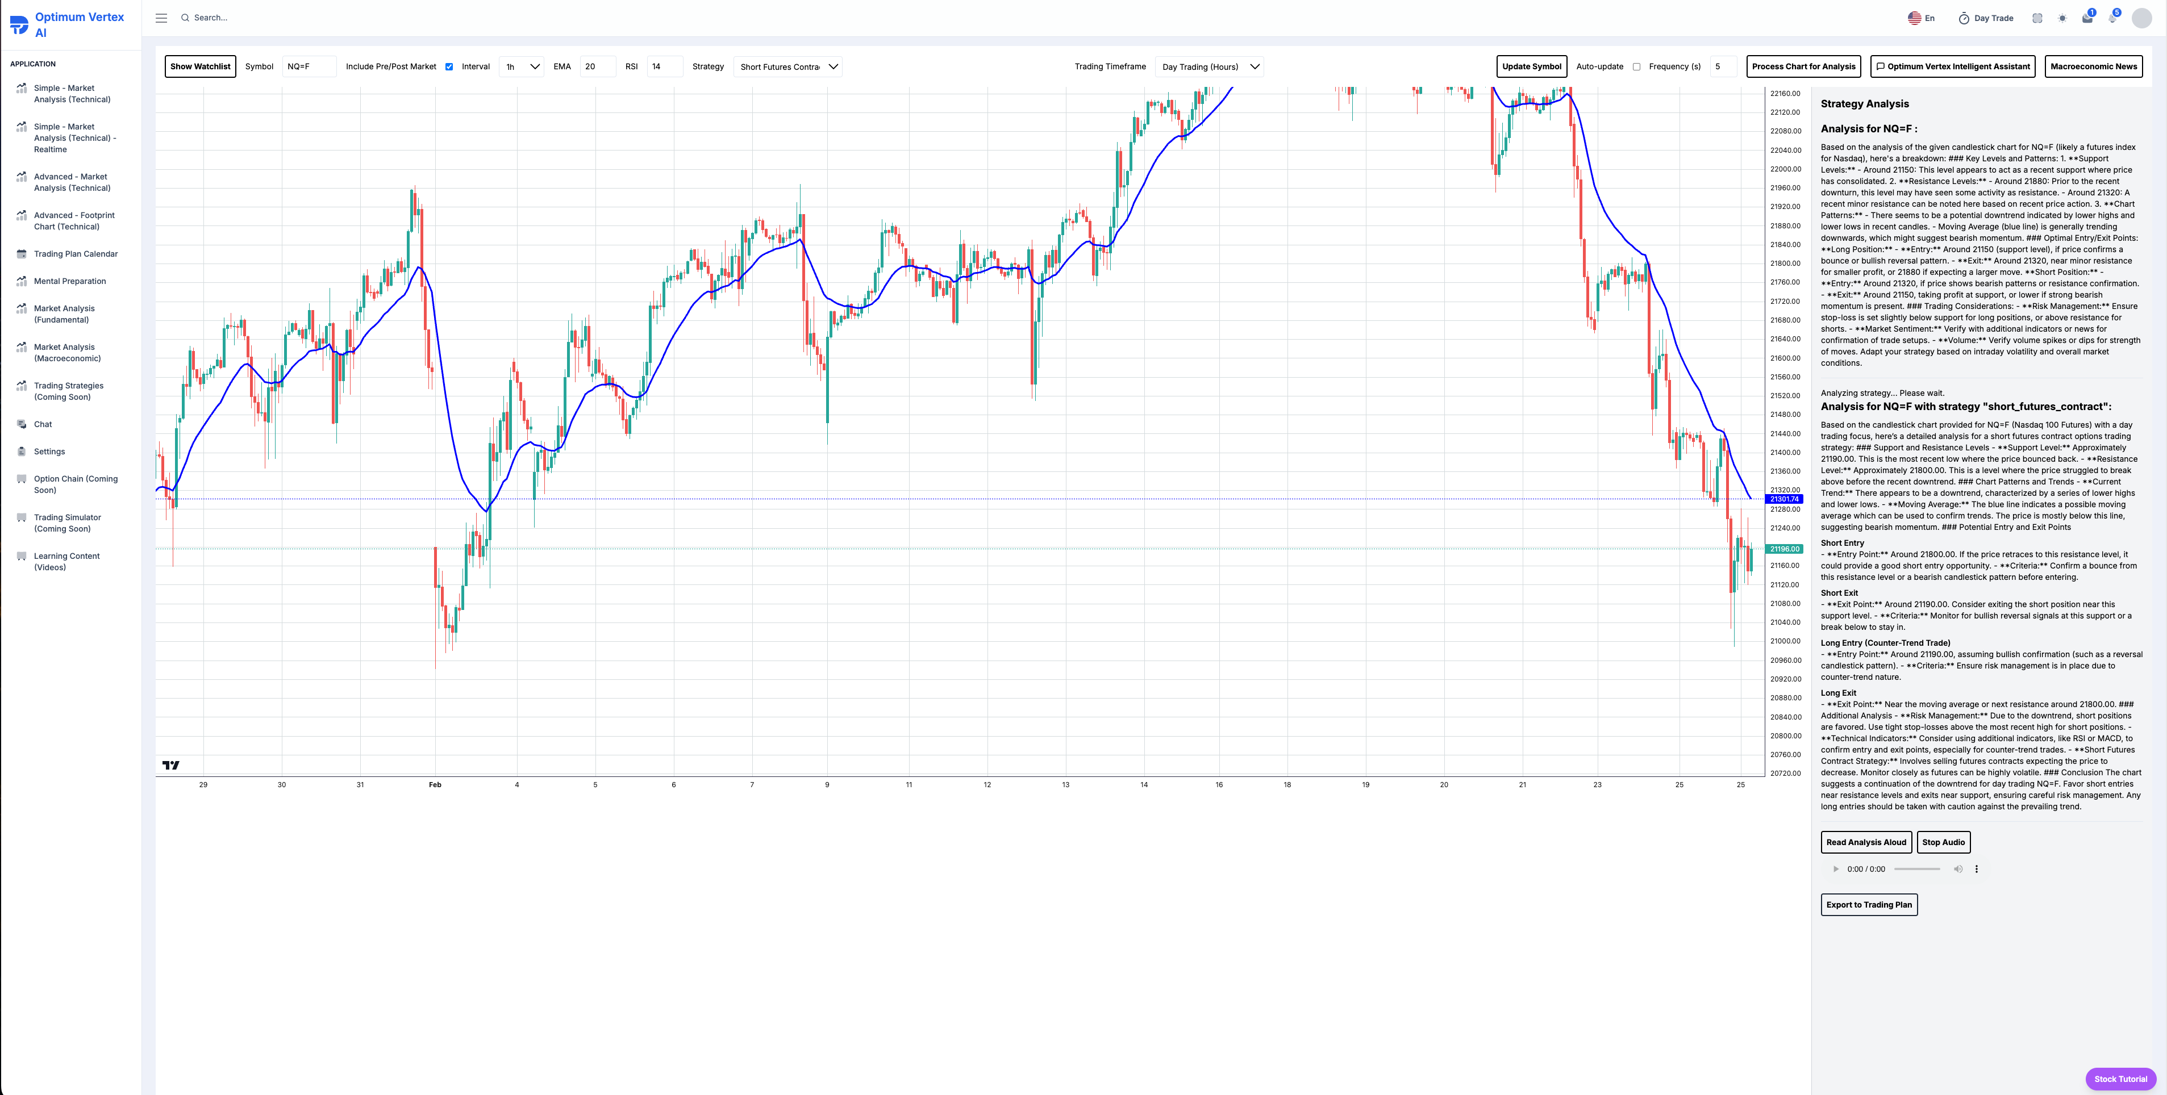Open the Trading Timeframe dropdown
The width and height of the screenshot is (2167, 1095).
pyautogui.click(x=1209, y=66)
